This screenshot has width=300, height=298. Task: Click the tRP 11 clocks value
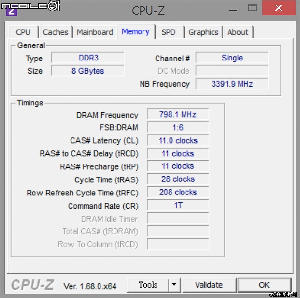178,166
